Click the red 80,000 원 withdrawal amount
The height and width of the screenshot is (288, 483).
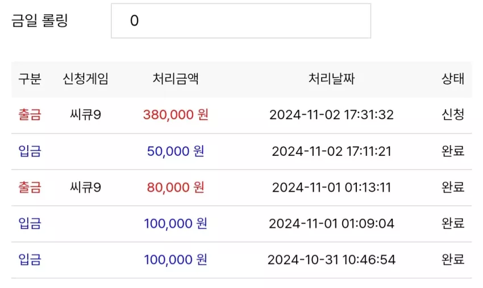[x=176, y=187]
